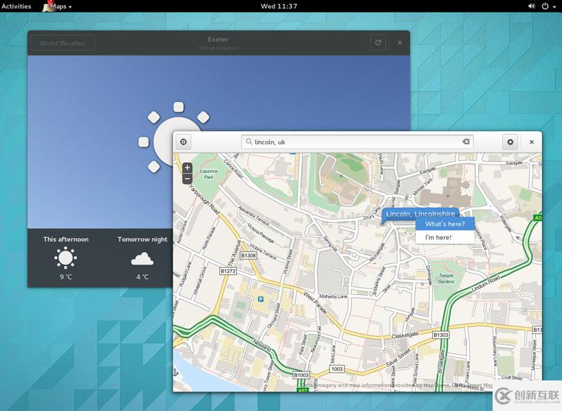The image size is (562, 411).
Task: Close the Maps window
Action: click(531, 142)
